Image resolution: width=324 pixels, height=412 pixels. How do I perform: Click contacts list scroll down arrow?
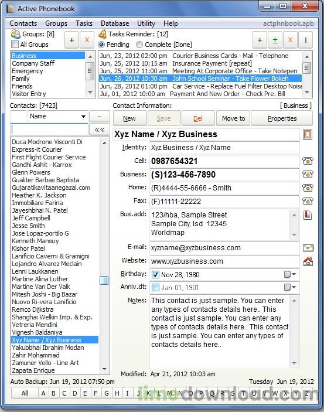click(x=104, y=369)
